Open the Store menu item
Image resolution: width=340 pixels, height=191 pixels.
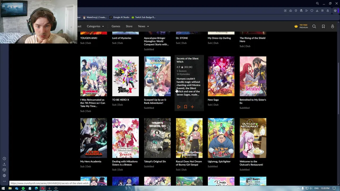[129, 26]
